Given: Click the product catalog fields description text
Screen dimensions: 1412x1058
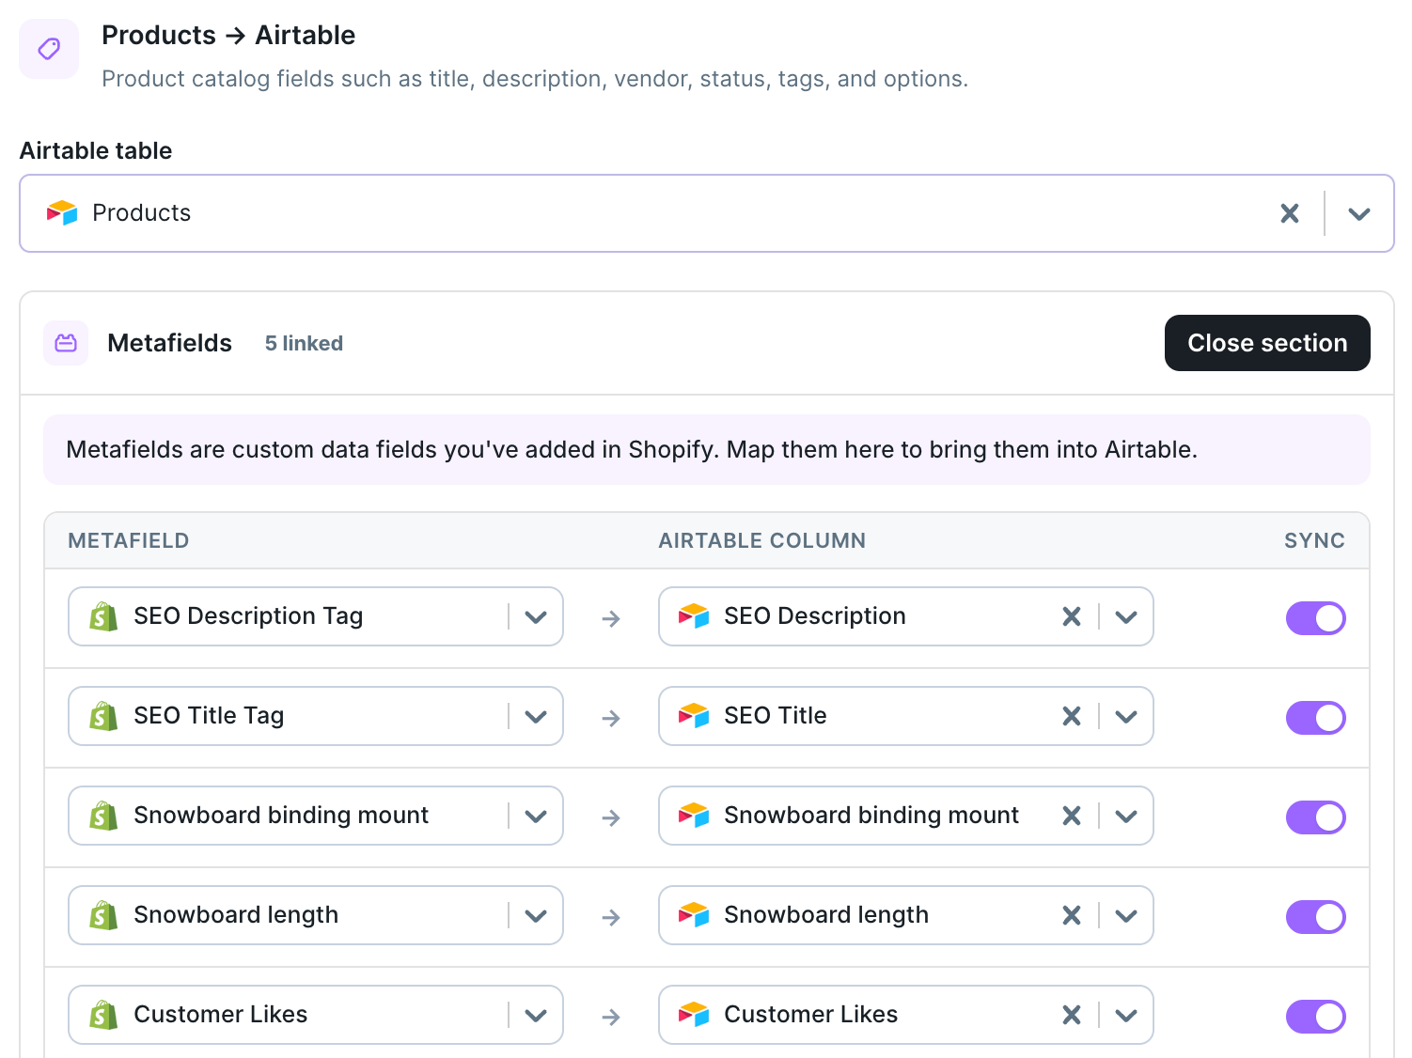Looking at the screenshot, I should point(535,79).
